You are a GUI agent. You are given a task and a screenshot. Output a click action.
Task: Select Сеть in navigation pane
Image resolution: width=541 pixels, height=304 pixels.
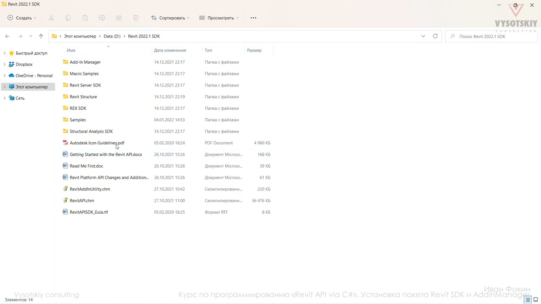pos(20,98)
